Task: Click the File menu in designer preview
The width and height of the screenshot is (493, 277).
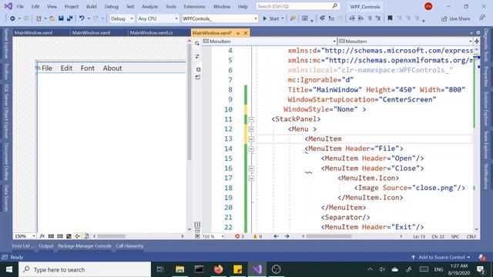Action: tap(47, 68)
